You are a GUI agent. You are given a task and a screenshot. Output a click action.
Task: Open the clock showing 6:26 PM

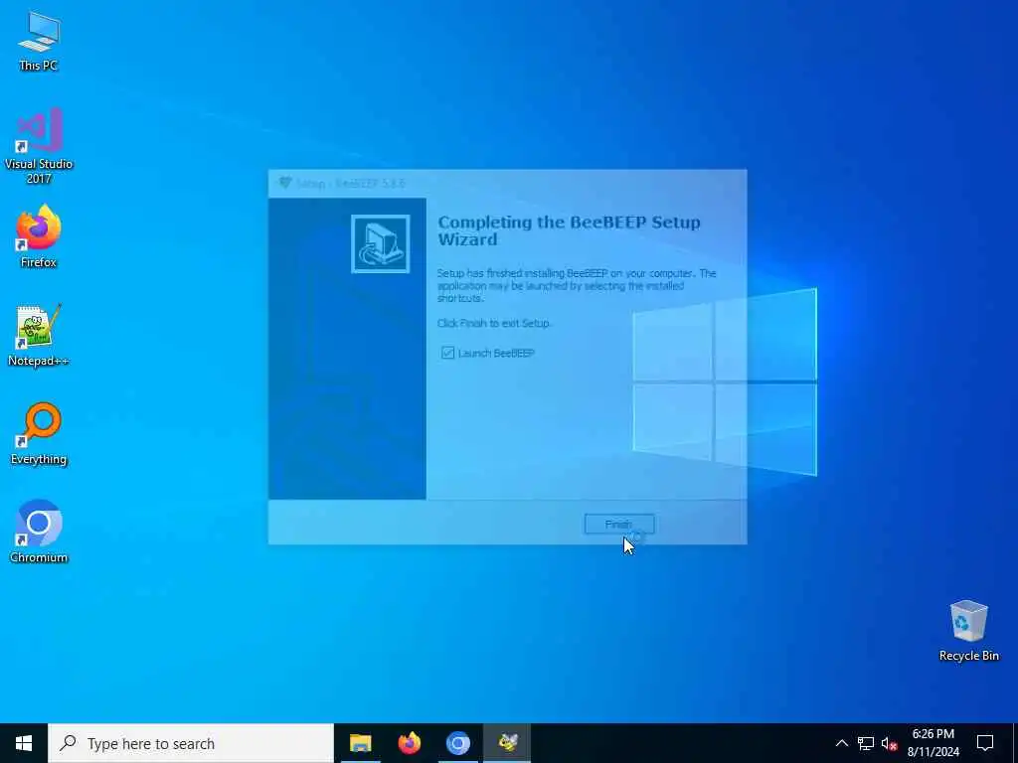(933, 743)
